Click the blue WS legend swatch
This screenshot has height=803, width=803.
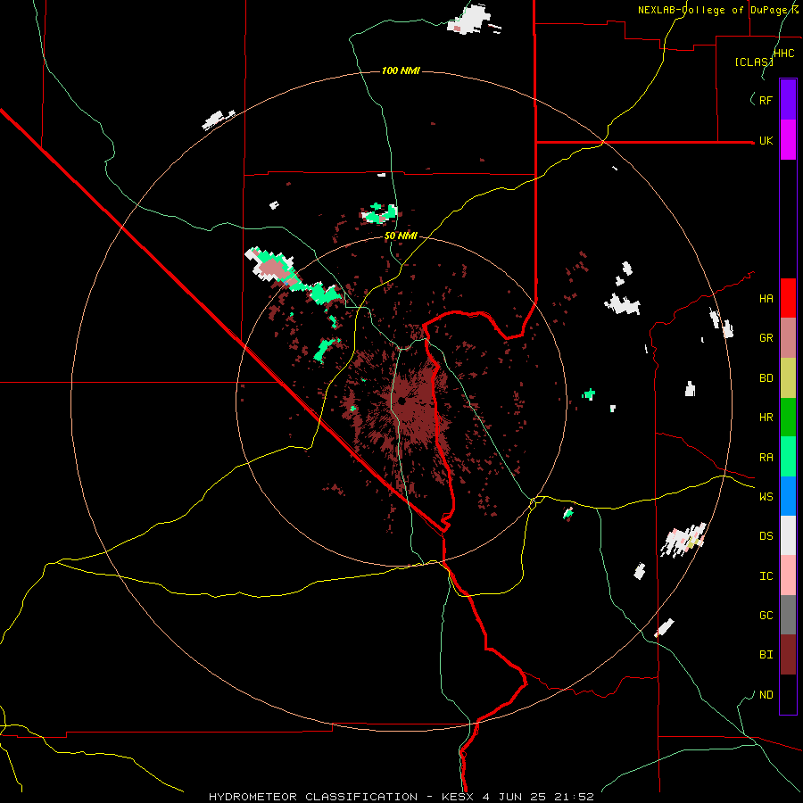[788, 496]
